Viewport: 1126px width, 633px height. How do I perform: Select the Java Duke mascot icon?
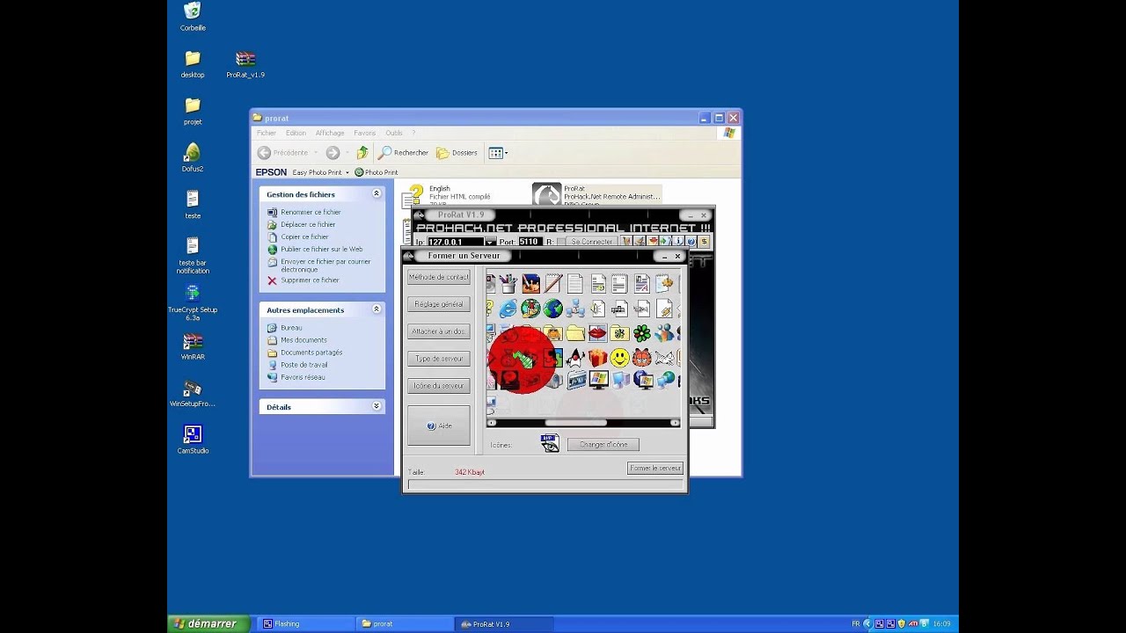coord(575,358)
